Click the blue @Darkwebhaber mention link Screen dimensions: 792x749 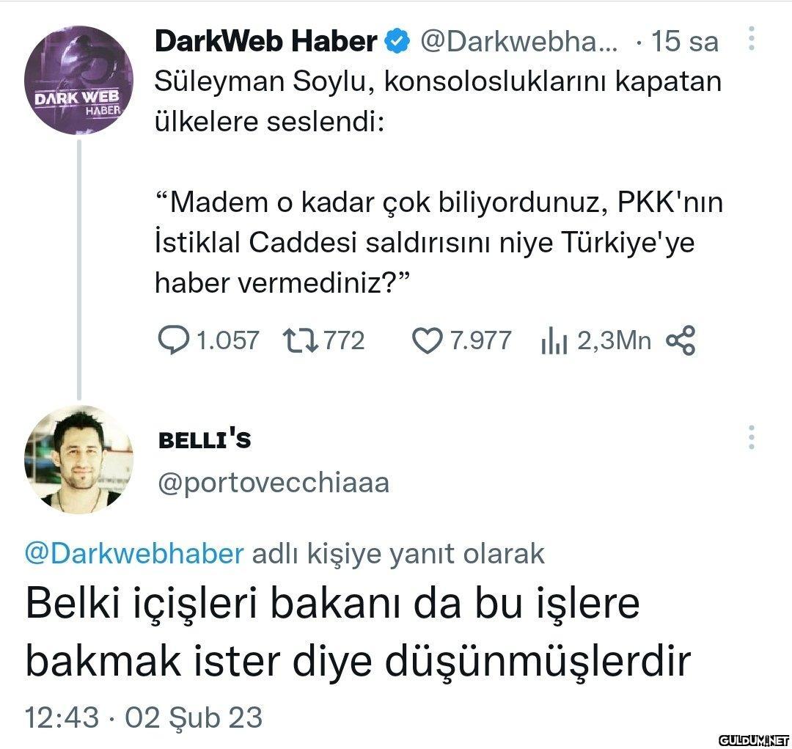(x=134, y=553)
